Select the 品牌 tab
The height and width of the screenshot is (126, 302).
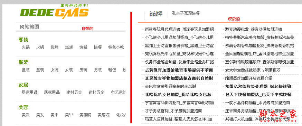pos(156,14)
